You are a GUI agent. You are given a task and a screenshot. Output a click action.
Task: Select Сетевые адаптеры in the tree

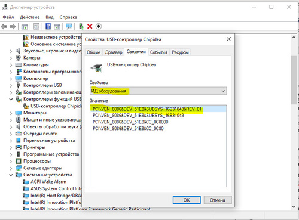(43, 168)
